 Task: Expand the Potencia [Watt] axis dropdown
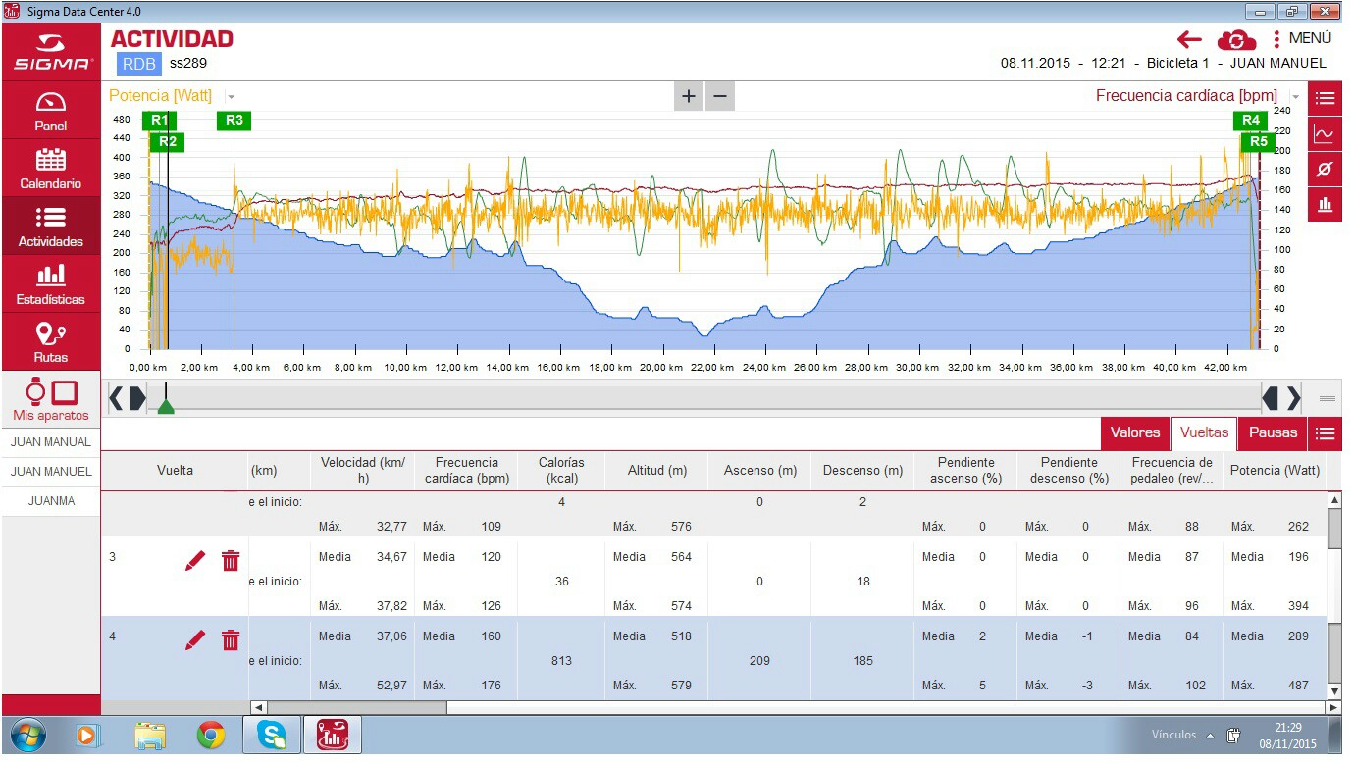point(231,97)
